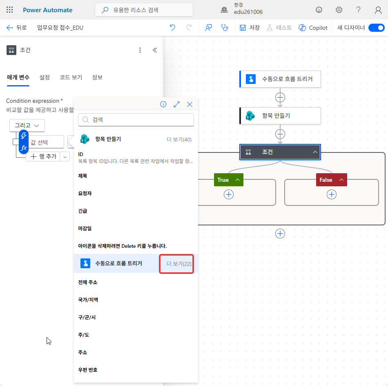Click 더 보기(40) for 항목 만들기
The image size is (388, 386).
[x=179, y=139]
